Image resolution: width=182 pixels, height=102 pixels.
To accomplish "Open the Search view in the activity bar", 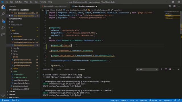I will [3, 14].
